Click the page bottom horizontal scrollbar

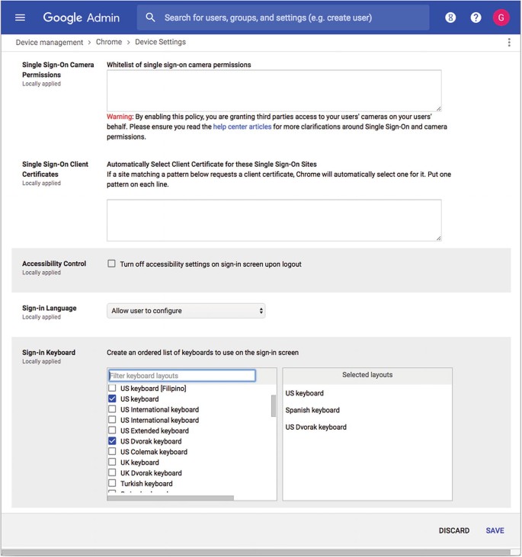click(255, 552)
